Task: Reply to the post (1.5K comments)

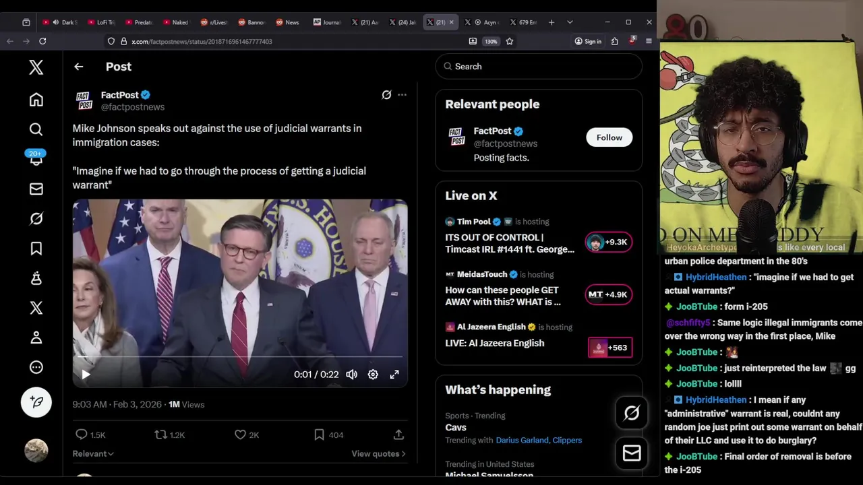Action: [x=90, y=435]
